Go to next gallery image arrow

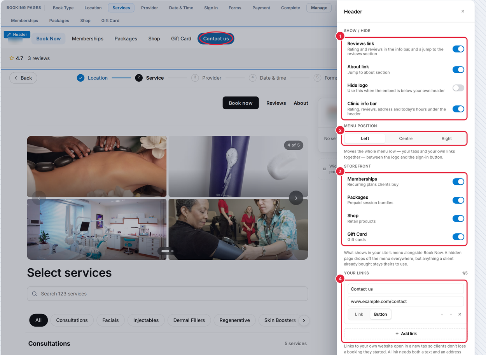click(296, 198)
